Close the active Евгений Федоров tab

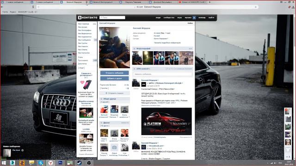point(86,2)
